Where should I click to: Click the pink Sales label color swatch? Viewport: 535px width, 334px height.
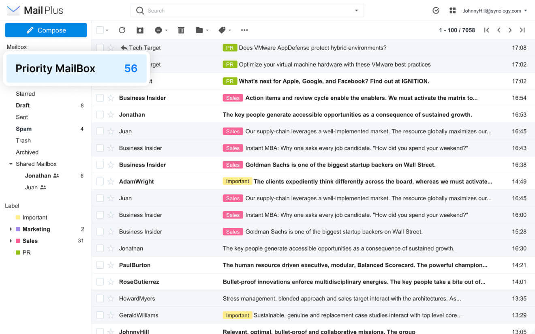[18, 241]
